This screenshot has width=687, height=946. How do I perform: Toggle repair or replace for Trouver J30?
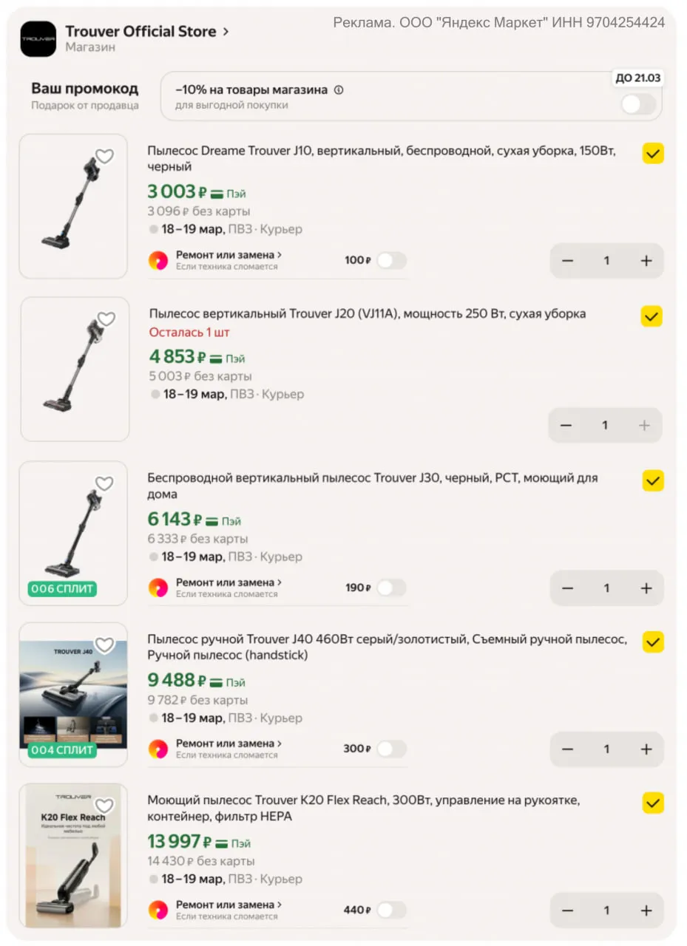391,588
